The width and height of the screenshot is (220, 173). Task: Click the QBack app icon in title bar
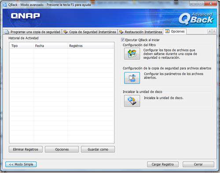5,5
